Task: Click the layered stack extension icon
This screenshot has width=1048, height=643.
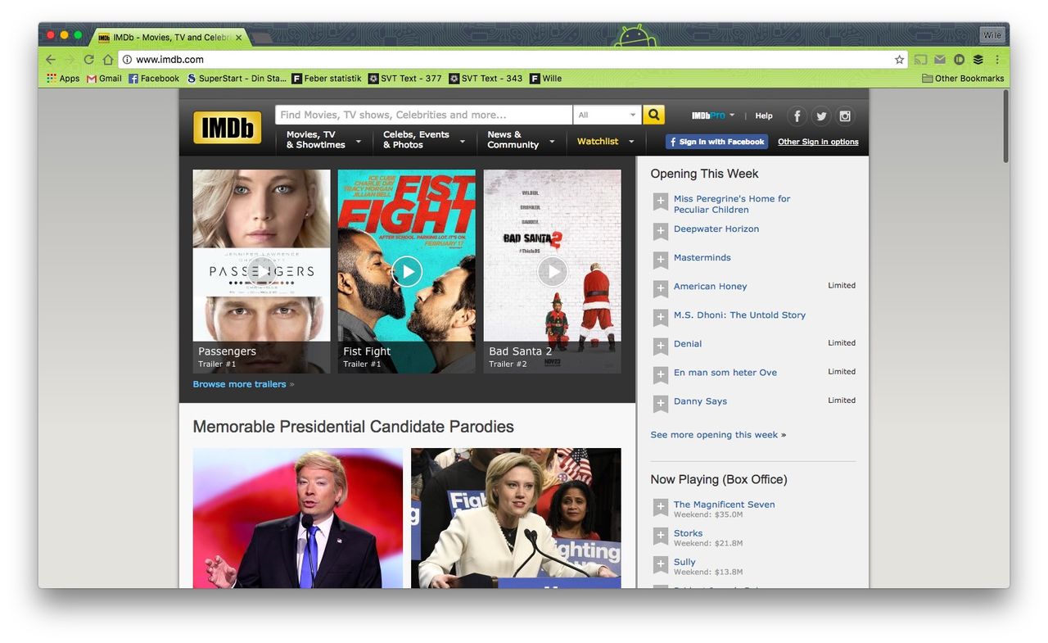Action: [978, 60]
